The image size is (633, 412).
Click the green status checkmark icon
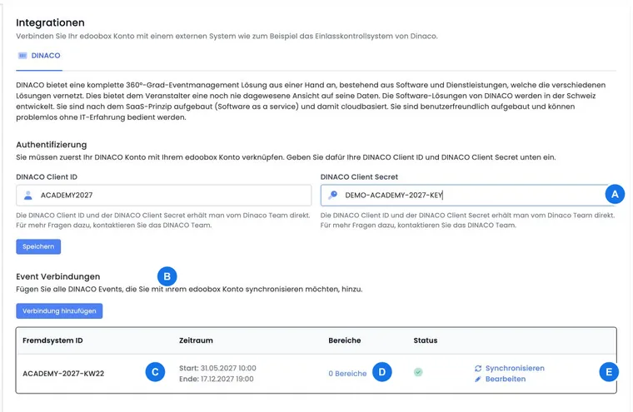[x=418, y=372]
